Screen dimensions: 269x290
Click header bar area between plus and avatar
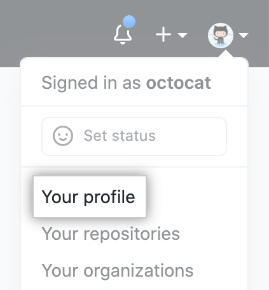(x=198, y=35)
